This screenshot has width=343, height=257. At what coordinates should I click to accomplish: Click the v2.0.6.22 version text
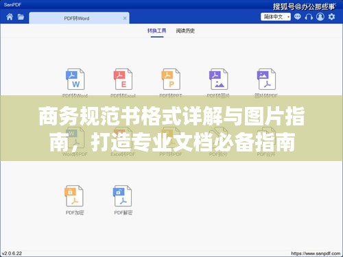(x=12, y=254)
